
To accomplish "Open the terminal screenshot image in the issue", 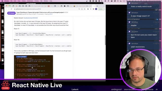I will tap(33, 67).
